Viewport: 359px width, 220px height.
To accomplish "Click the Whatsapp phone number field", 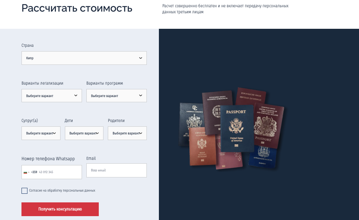I will [x=52, y=172].
